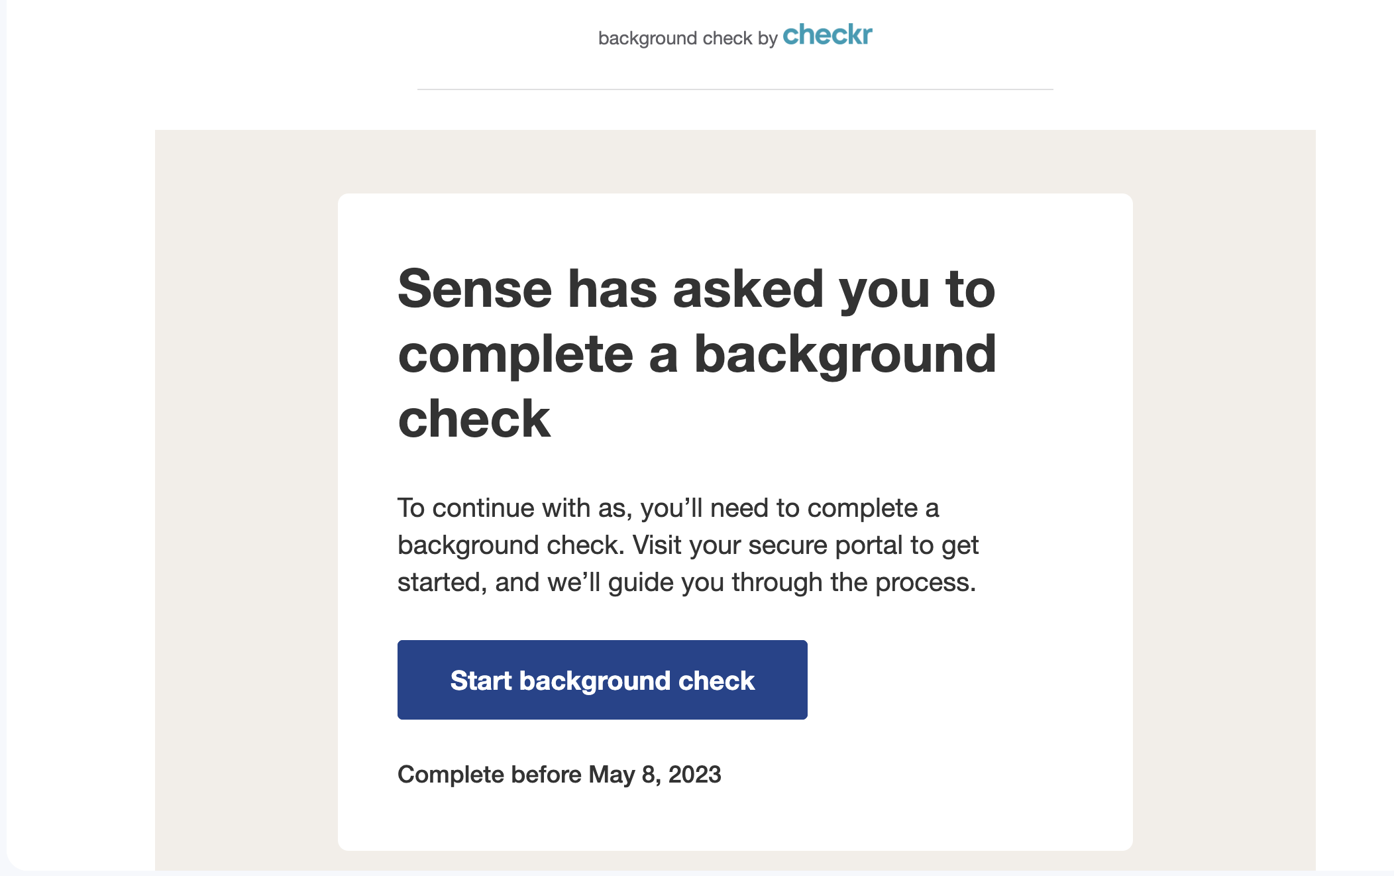Click the word 'check' ending the heading
The height and width of the screenshot is (876, 1394).
tap(474, 419)
